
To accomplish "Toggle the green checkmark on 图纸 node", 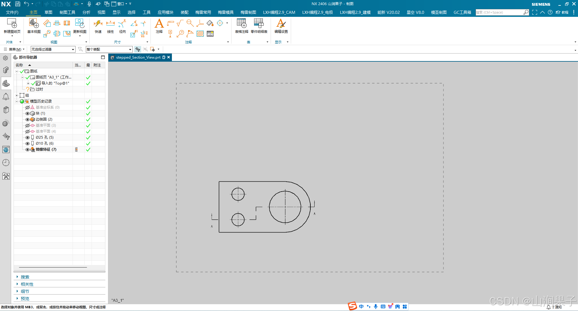I will click(x=22, y=71).
